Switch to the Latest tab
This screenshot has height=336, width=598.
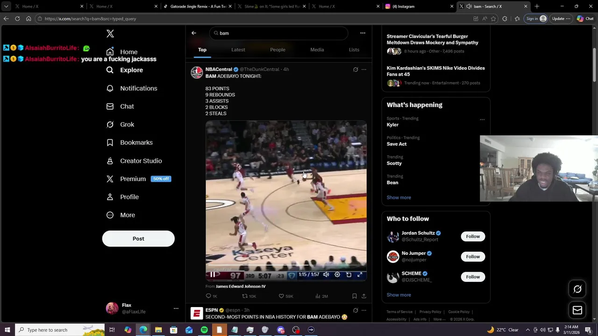(238, 49)
